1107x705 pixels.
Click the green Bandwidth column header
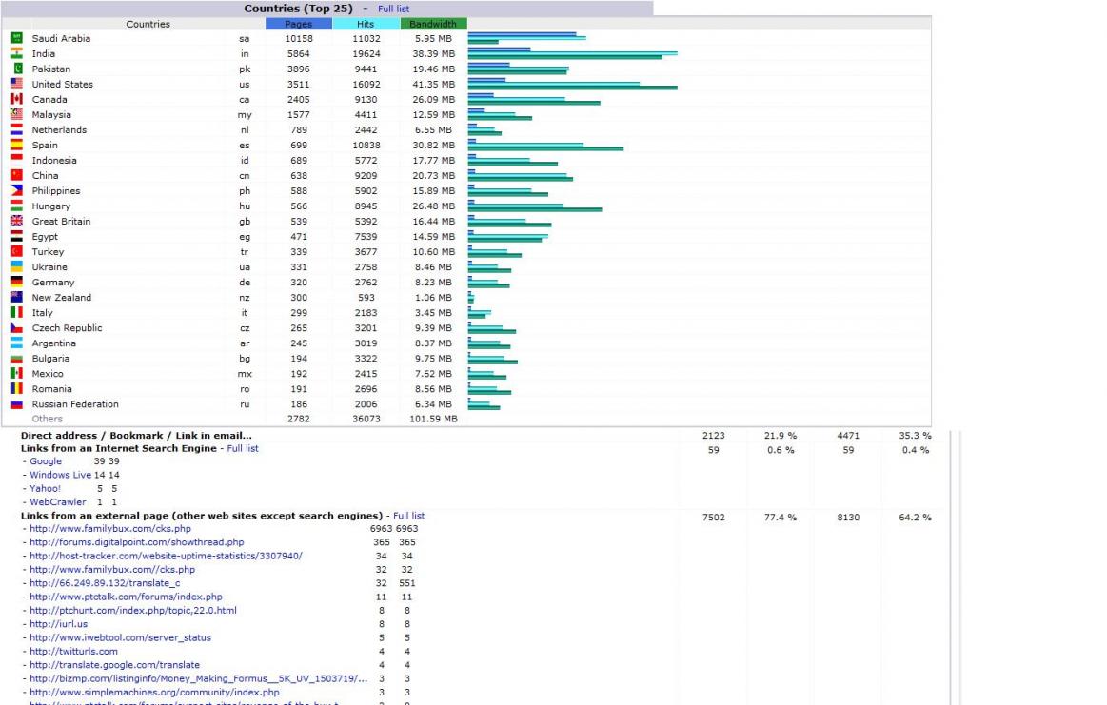[x=433, y=24]
